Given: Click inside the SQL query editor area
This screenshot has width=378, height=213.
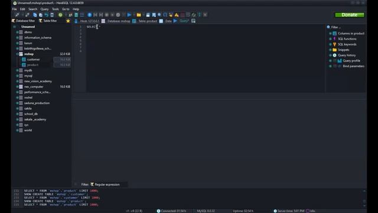Looking at the screenshot, I should point(205,59).
